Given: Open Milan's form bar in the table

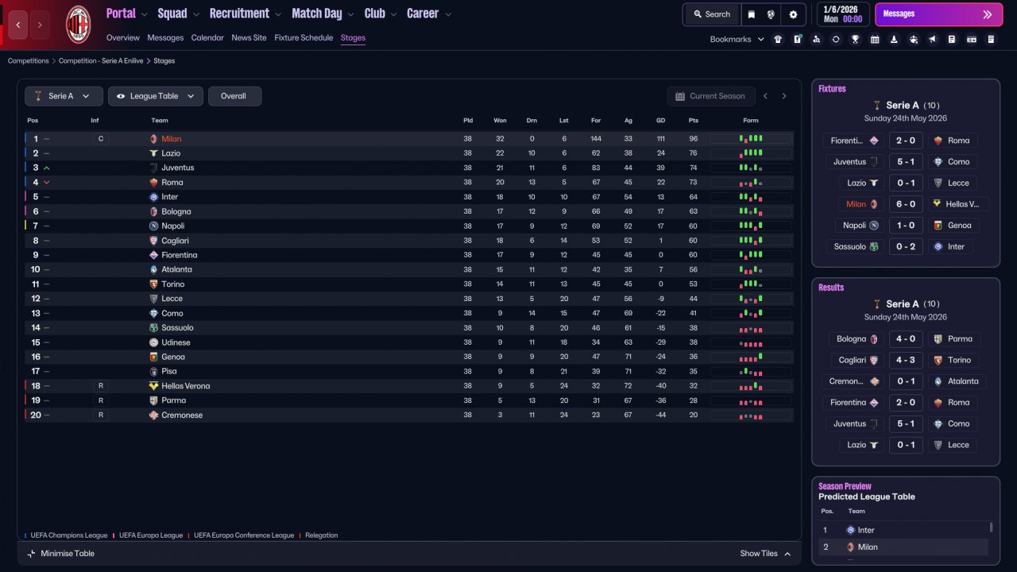Looking at the screenshot, I should click(x=751, y=139).
